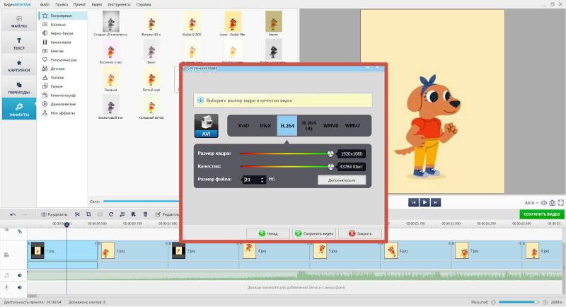Select the 7.jpg clip on the timeline
Viewport: 566px width, 307px height.
[486, 250]
